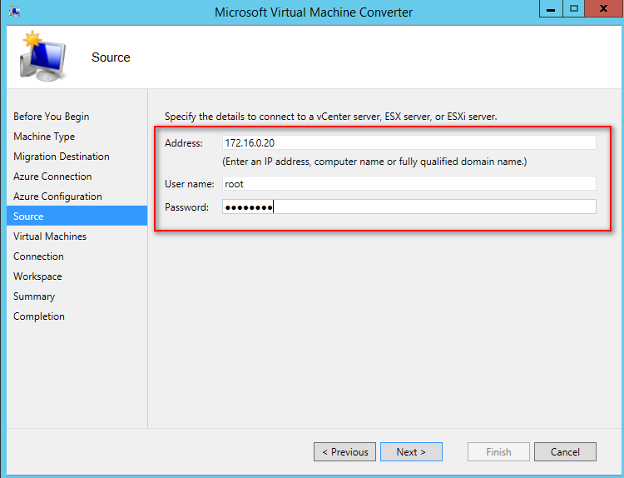Proceed with the Next button
The height and width of the screenshot is (478, 624).
[x=411, y=451]
